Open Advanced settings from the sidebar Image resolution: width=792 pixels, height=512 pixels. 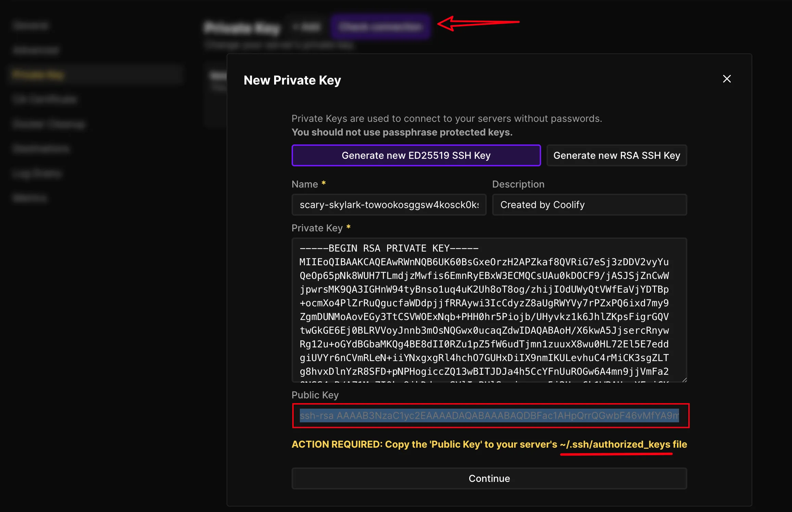tap(35, 50)
